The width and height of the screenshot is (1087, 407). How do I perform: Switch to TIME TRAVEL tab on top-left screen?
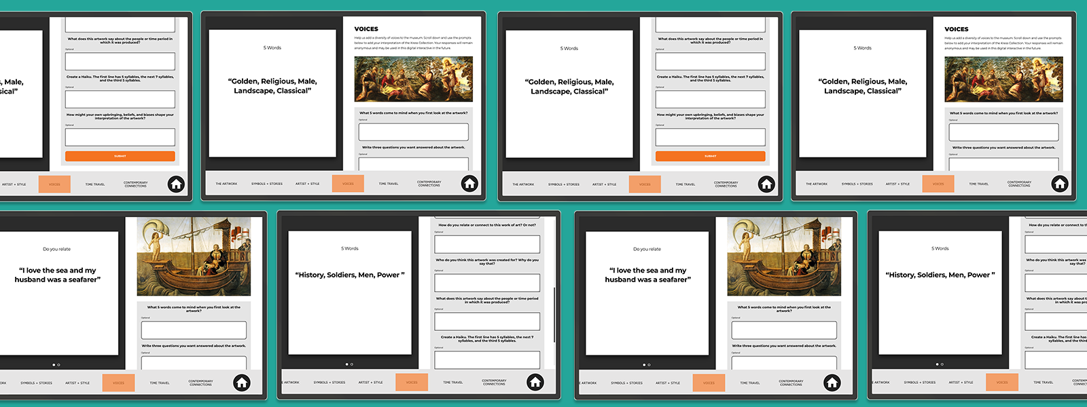click(95, 184)
